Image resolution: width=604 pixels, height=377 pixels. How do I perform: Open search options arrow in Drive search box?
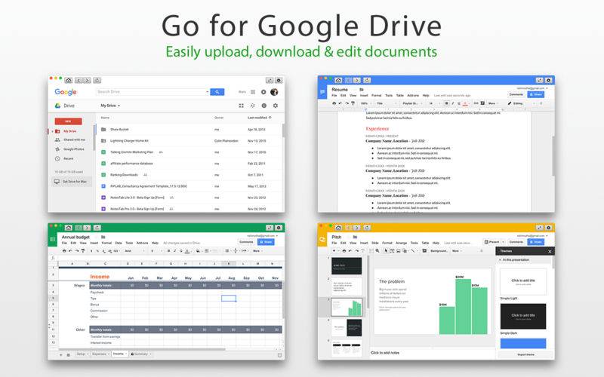tap(207, 92)
